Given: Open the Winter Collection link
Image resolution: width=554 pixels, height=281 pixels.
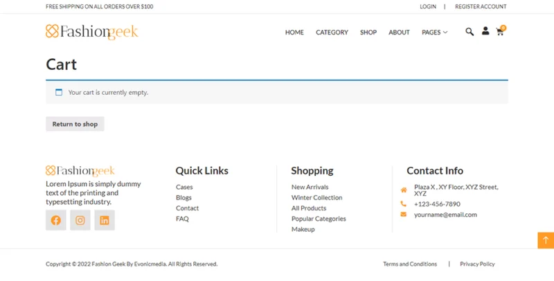Looking at the screenshot, I should (317, 198).
